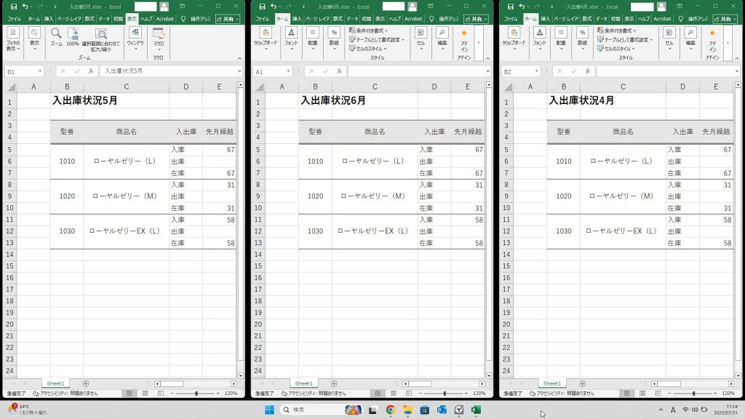The width and height of the screenshot is (745, 419).
Task: Open 操作アシスト lightbulb in 6月 window
Action: (432, 19)
